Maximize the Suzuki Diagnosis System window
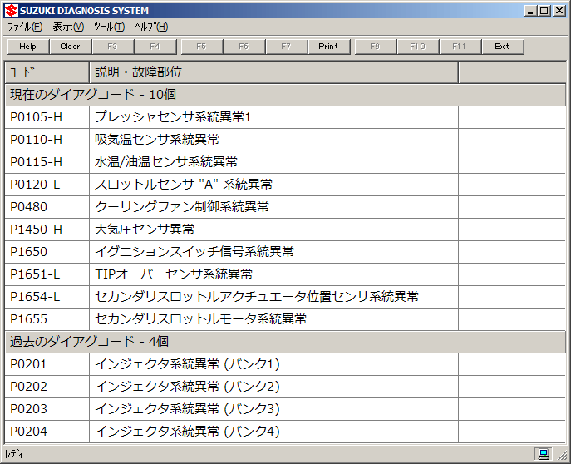Screen dimensions: 571x464 tap(544, 10)
